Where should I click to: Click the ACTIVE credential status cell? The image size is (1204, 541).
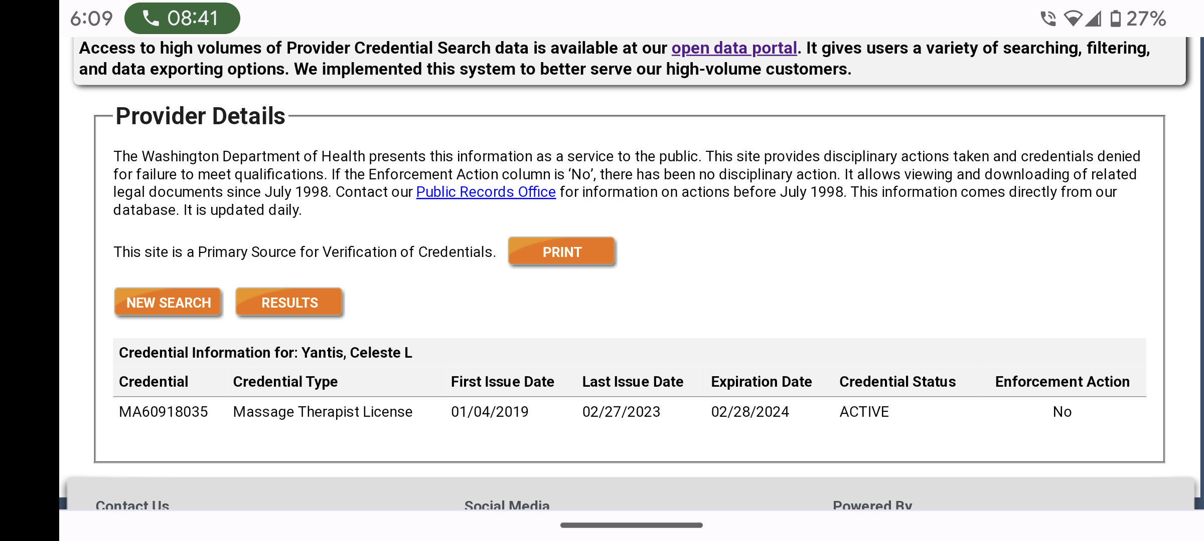[864, 412]
